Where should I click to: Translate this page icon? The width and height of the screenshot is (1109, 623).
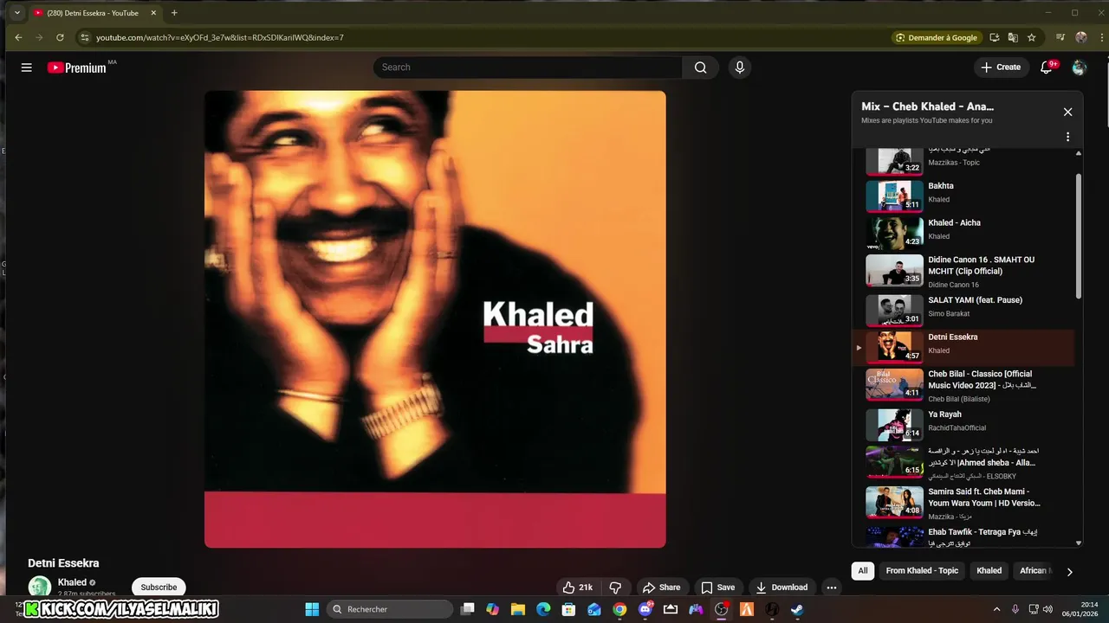1013,37
